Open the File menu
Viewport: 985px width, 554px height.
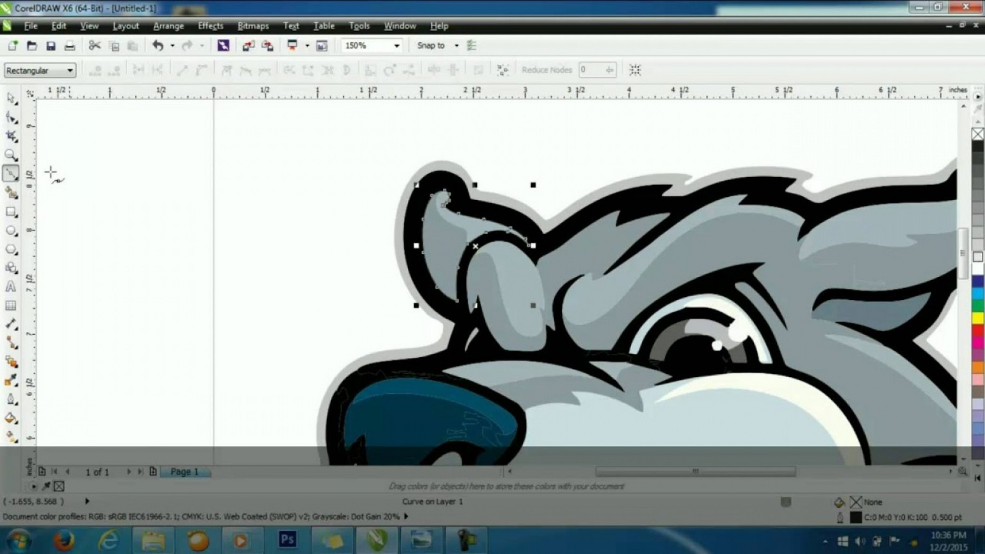pyautogui.click(x=30, y=26)
